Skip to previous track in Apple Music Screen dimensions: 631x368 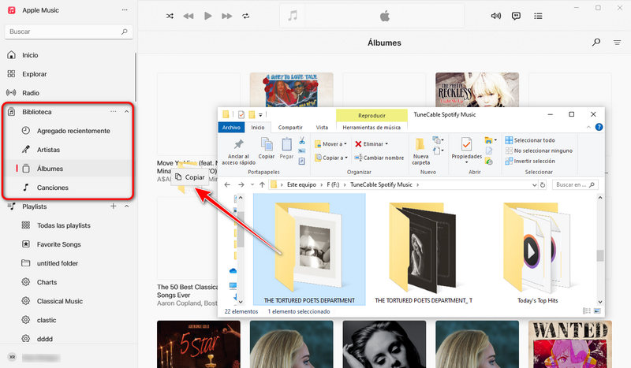[189, 16]
